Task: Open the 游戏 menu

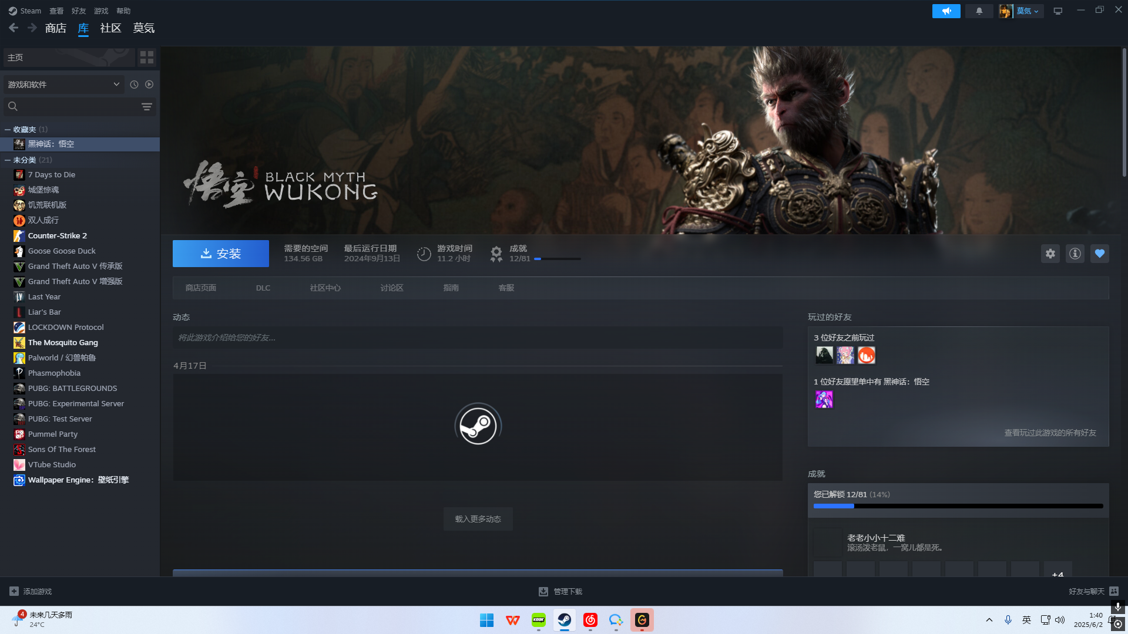Action: [101, 11]
